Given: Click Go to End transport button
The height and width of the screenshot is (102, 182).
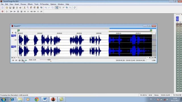Looking at the screenshot, I should 41,11.
